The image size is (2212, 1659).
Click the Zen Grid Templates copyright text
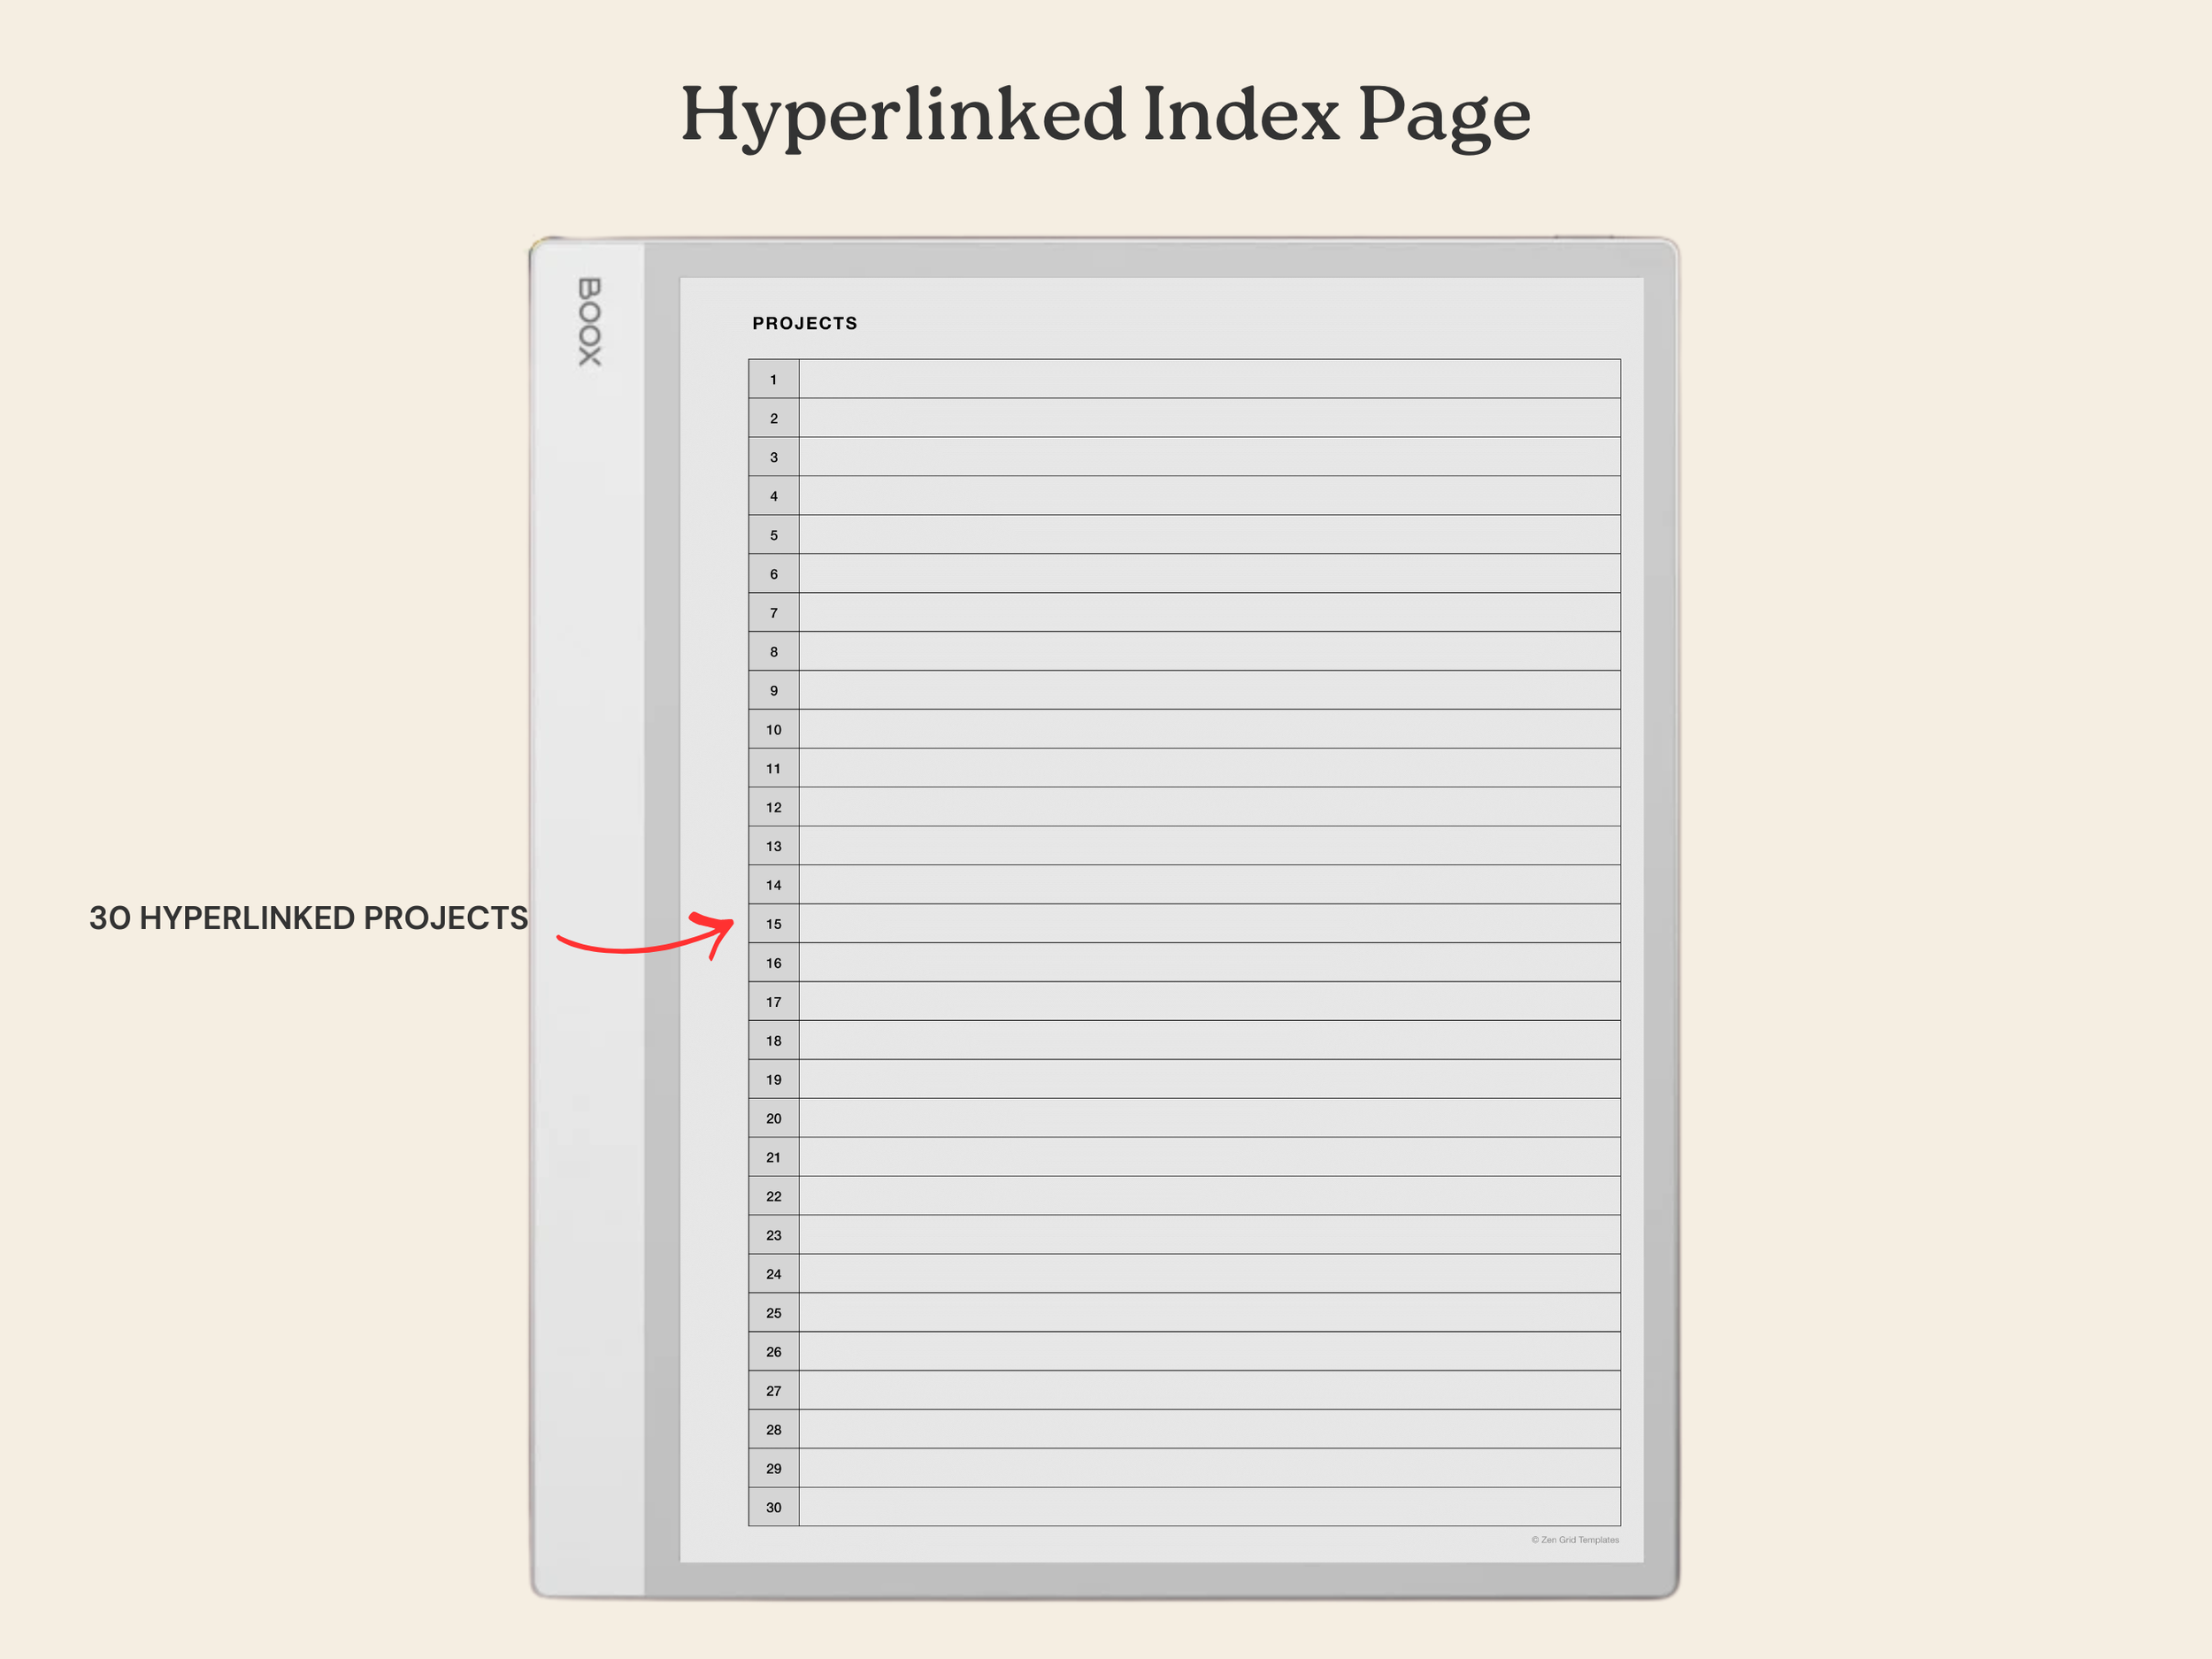1574,1540
